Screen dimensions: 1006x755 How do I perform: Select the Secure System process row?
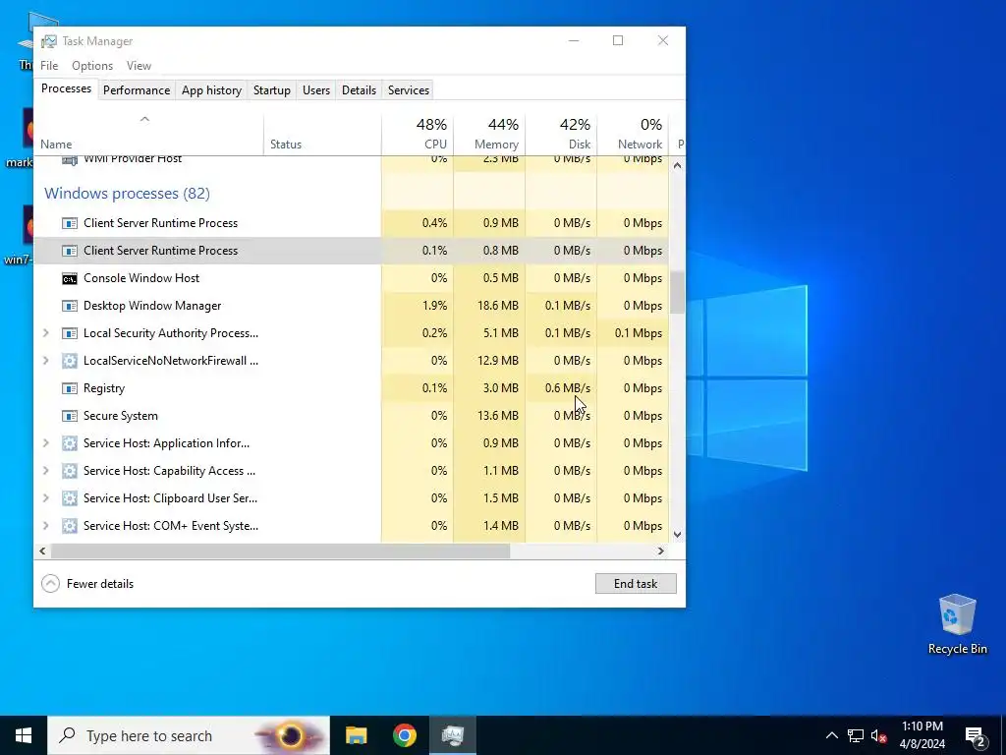coord(351,416)
